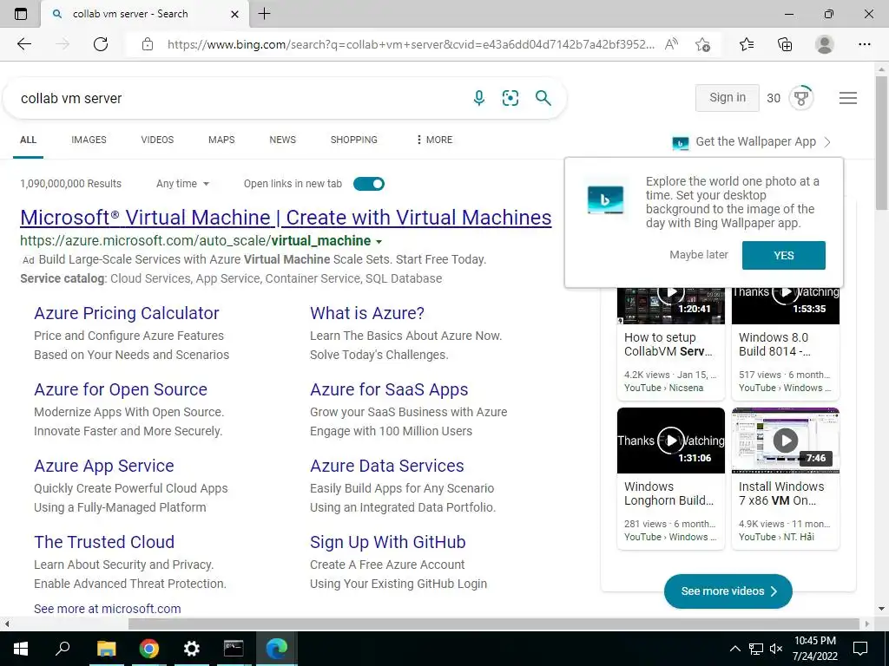
Task: Close the collab vm server tab
Action: coord(234,14)
